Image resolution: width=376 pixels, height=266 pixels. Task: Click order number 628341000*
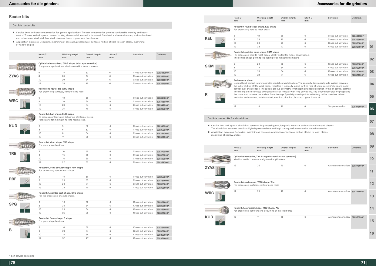162,73
